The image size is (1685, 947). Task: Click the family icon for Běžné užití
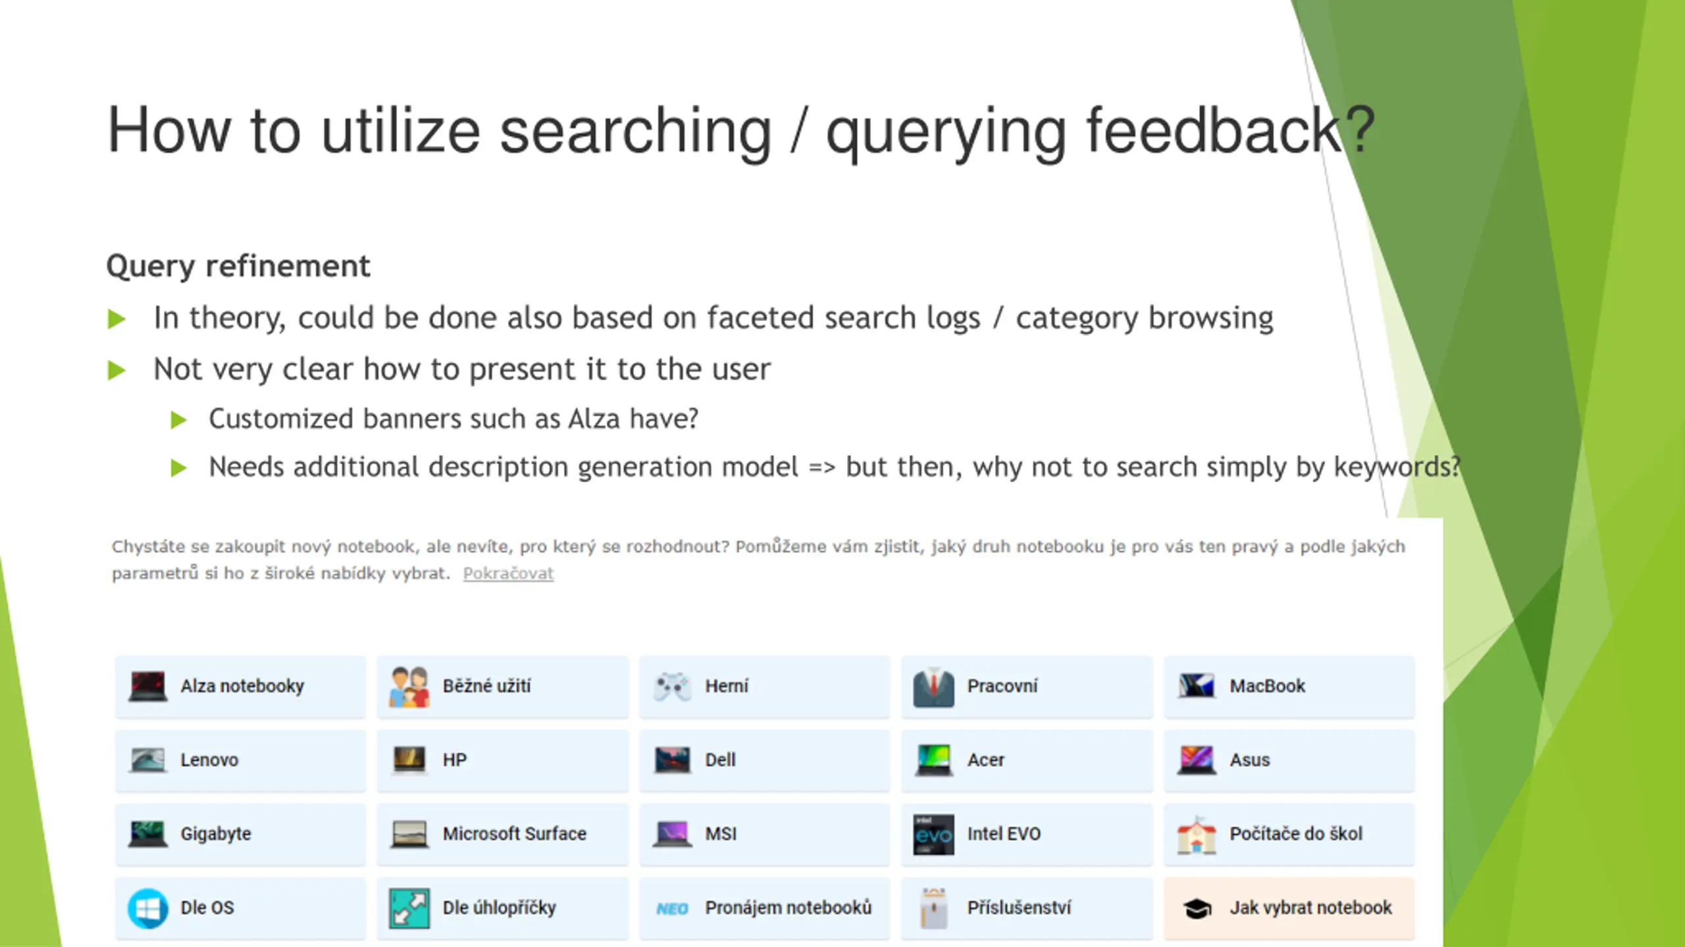point(409,687)
